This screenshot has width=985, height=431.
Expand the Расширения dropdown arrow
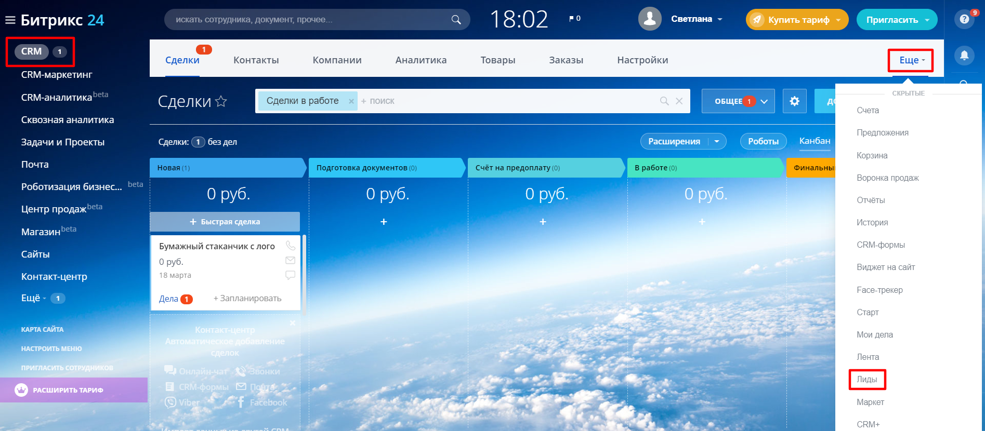717,141
